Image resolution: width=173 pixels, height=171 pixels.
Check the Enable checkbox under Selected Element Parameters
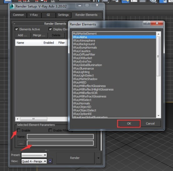point(19,130)
